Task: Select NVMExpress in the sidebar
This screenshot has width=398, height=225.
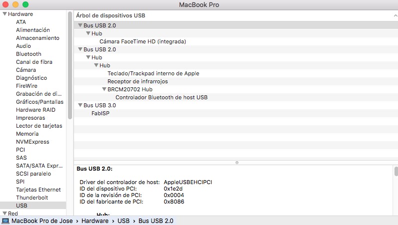Action: pos(32,142)
